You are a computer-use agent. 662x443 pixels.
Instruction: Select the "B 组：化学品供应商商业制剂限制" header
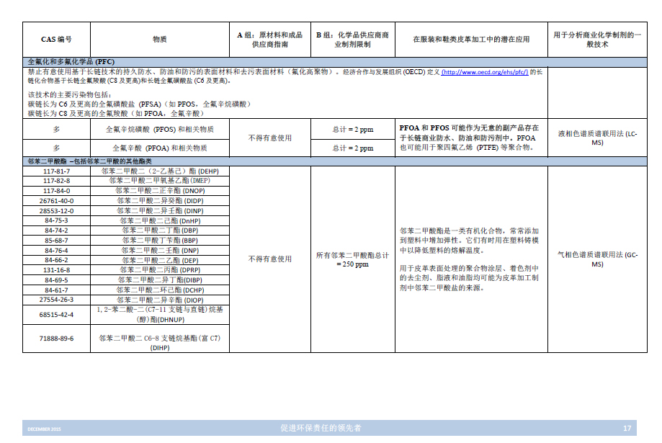click(352, 40)
